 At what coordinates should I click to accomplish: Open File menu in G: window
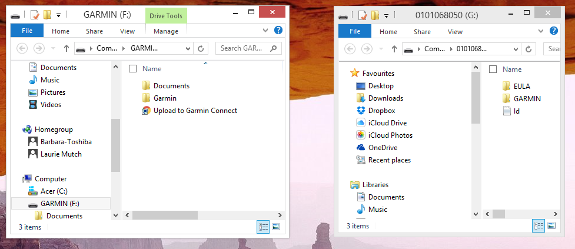tap(355, 31)
